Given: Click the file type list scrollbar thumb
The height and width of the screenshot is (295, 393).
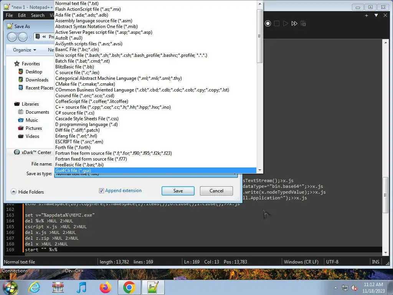Looking at the screenshot, I should pos(259,36).
